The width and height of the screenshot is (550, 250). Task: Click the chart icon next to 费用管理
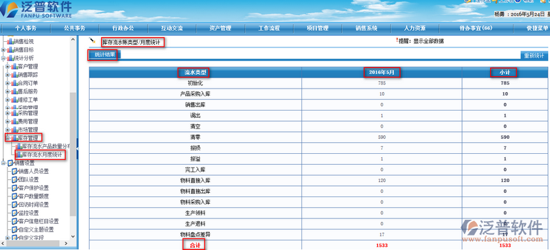(x=14, y=122)
